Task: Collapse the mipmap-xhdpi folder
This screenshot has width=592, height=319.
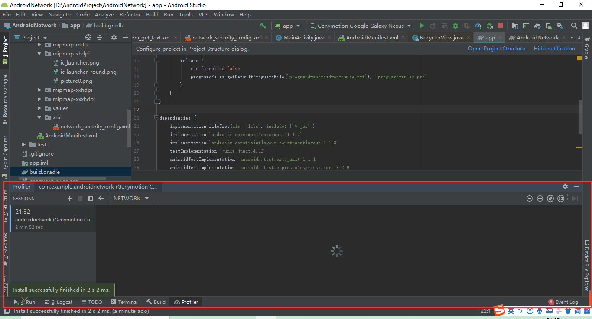Action: (x=39, y=54)
